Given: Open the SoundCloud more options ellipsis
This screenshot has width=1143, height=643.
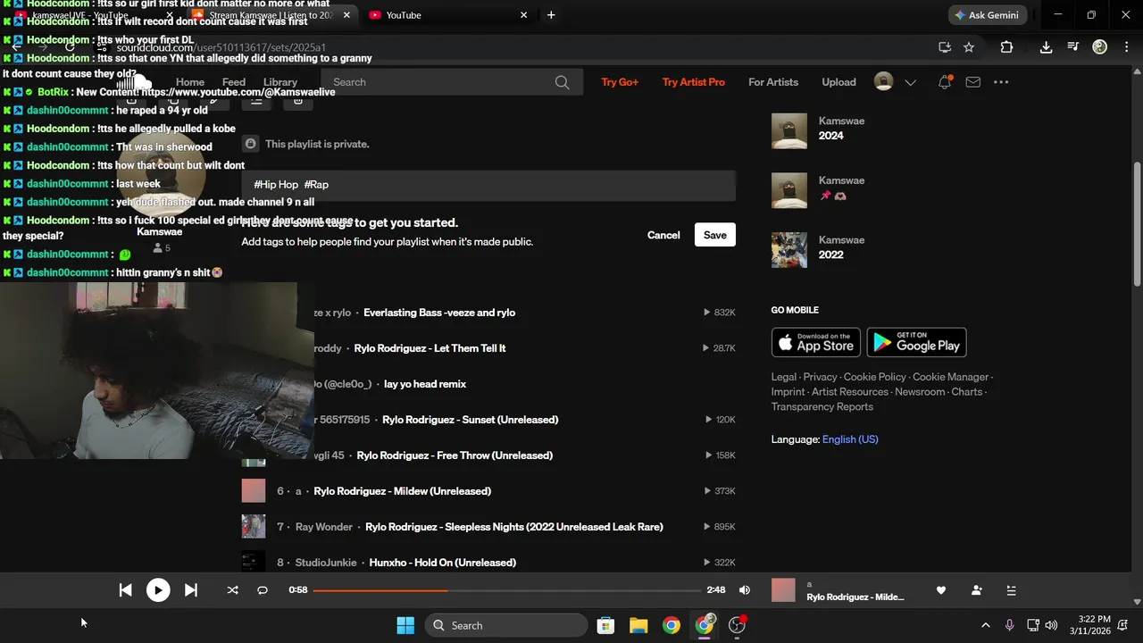Looking at the screenshot, I should click(x=1001, y=82).
